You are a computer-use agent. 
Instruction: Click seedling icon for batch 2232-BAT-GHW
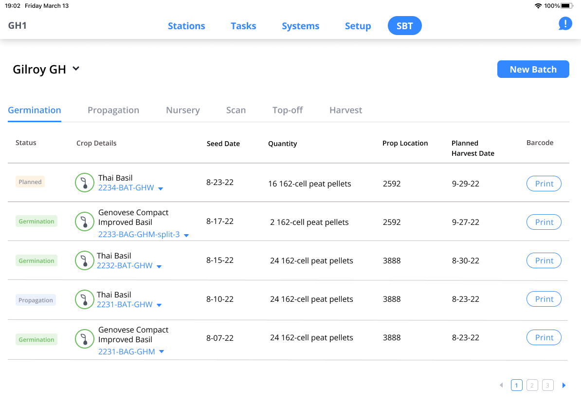coord(84,260)
